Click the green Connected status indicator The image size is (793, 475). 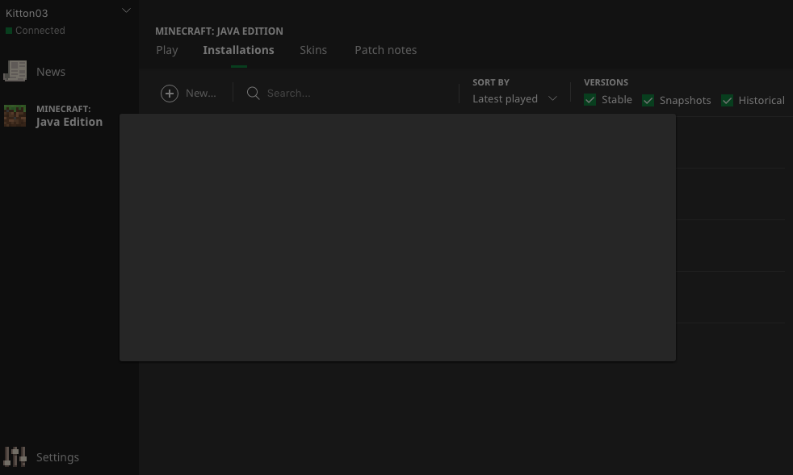coord(9,31)
